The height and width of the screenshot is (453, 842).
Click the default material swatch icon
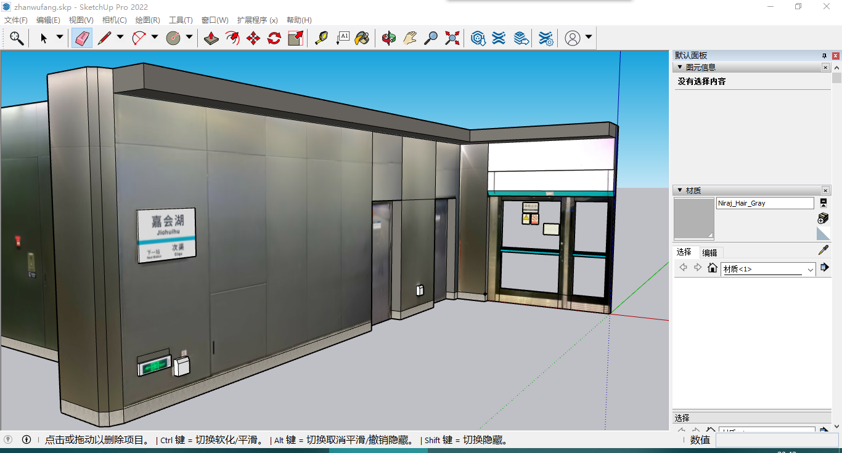[823, 233]
